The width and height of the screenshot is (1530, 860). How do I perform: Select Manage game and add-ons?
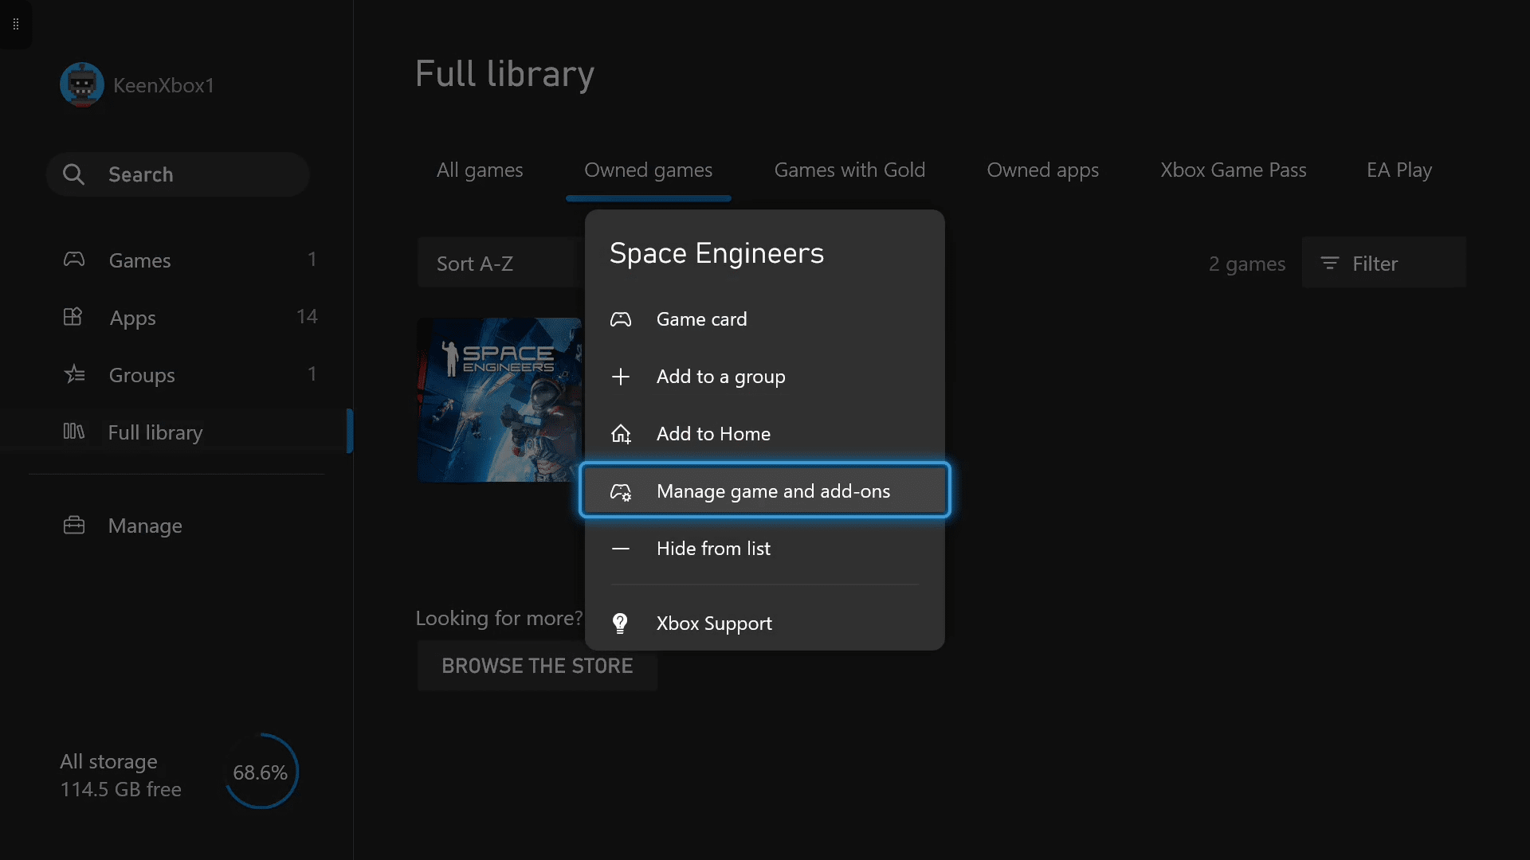(764, 491)
